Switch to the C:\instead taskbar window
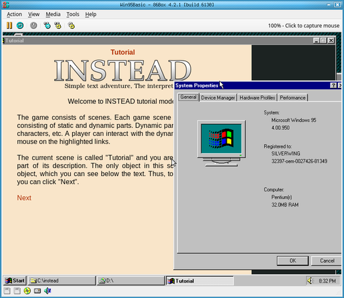Viewport: 344px width, 298px height. pos(62,281)
